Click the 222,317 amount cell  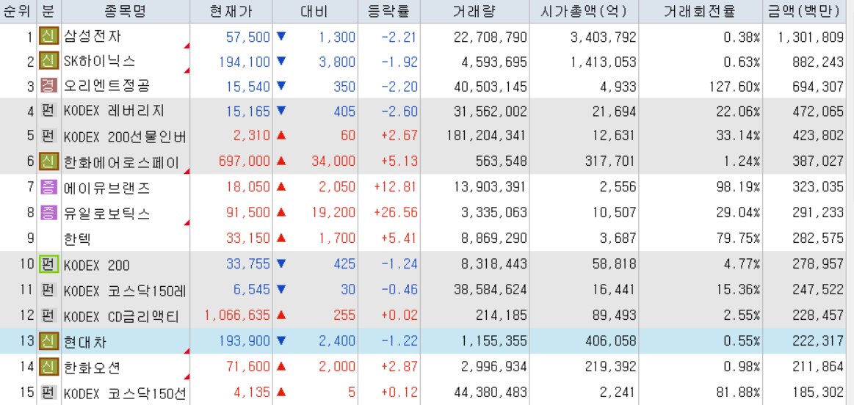coord(818,341)
